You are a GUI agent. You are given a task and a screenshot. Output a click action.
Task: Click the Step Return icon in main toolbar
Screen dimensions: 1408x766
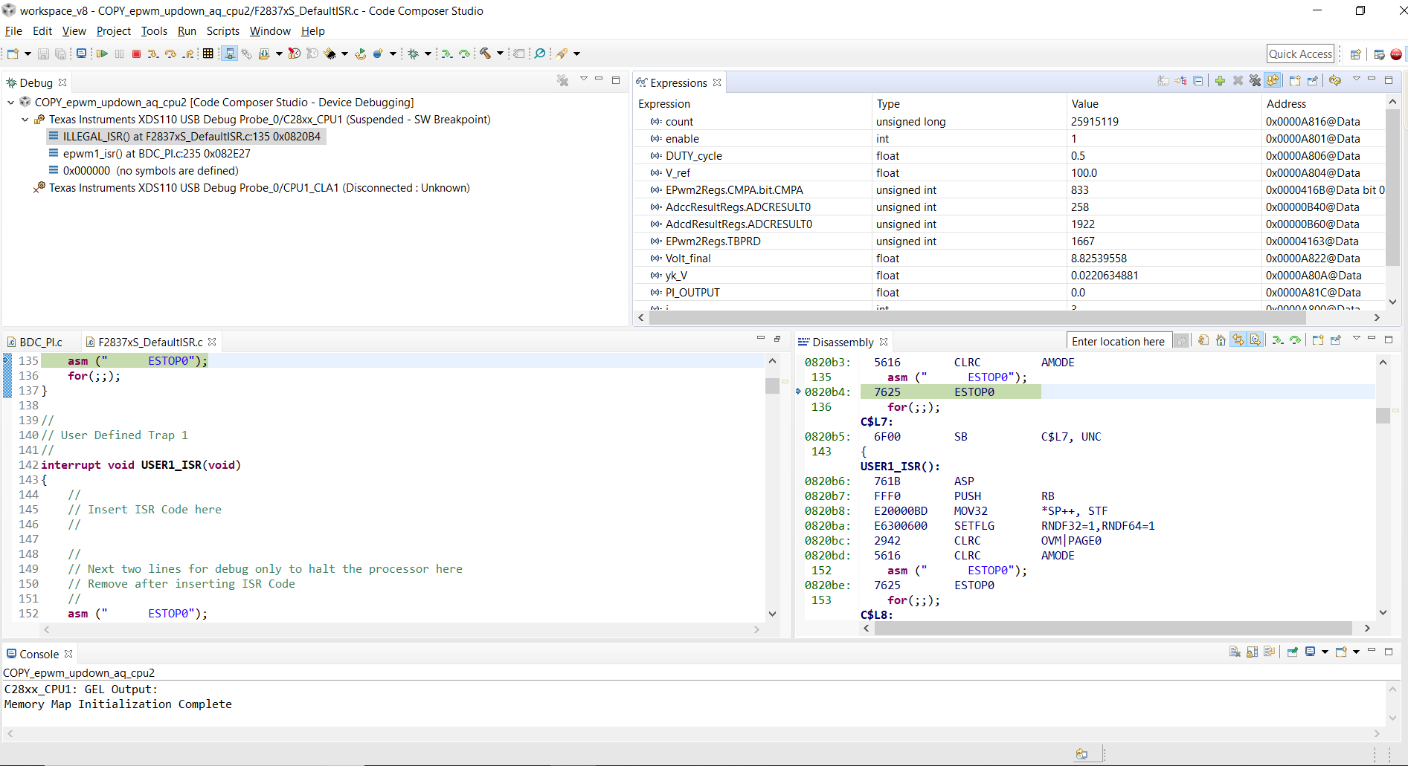click(x=189, y=53)
